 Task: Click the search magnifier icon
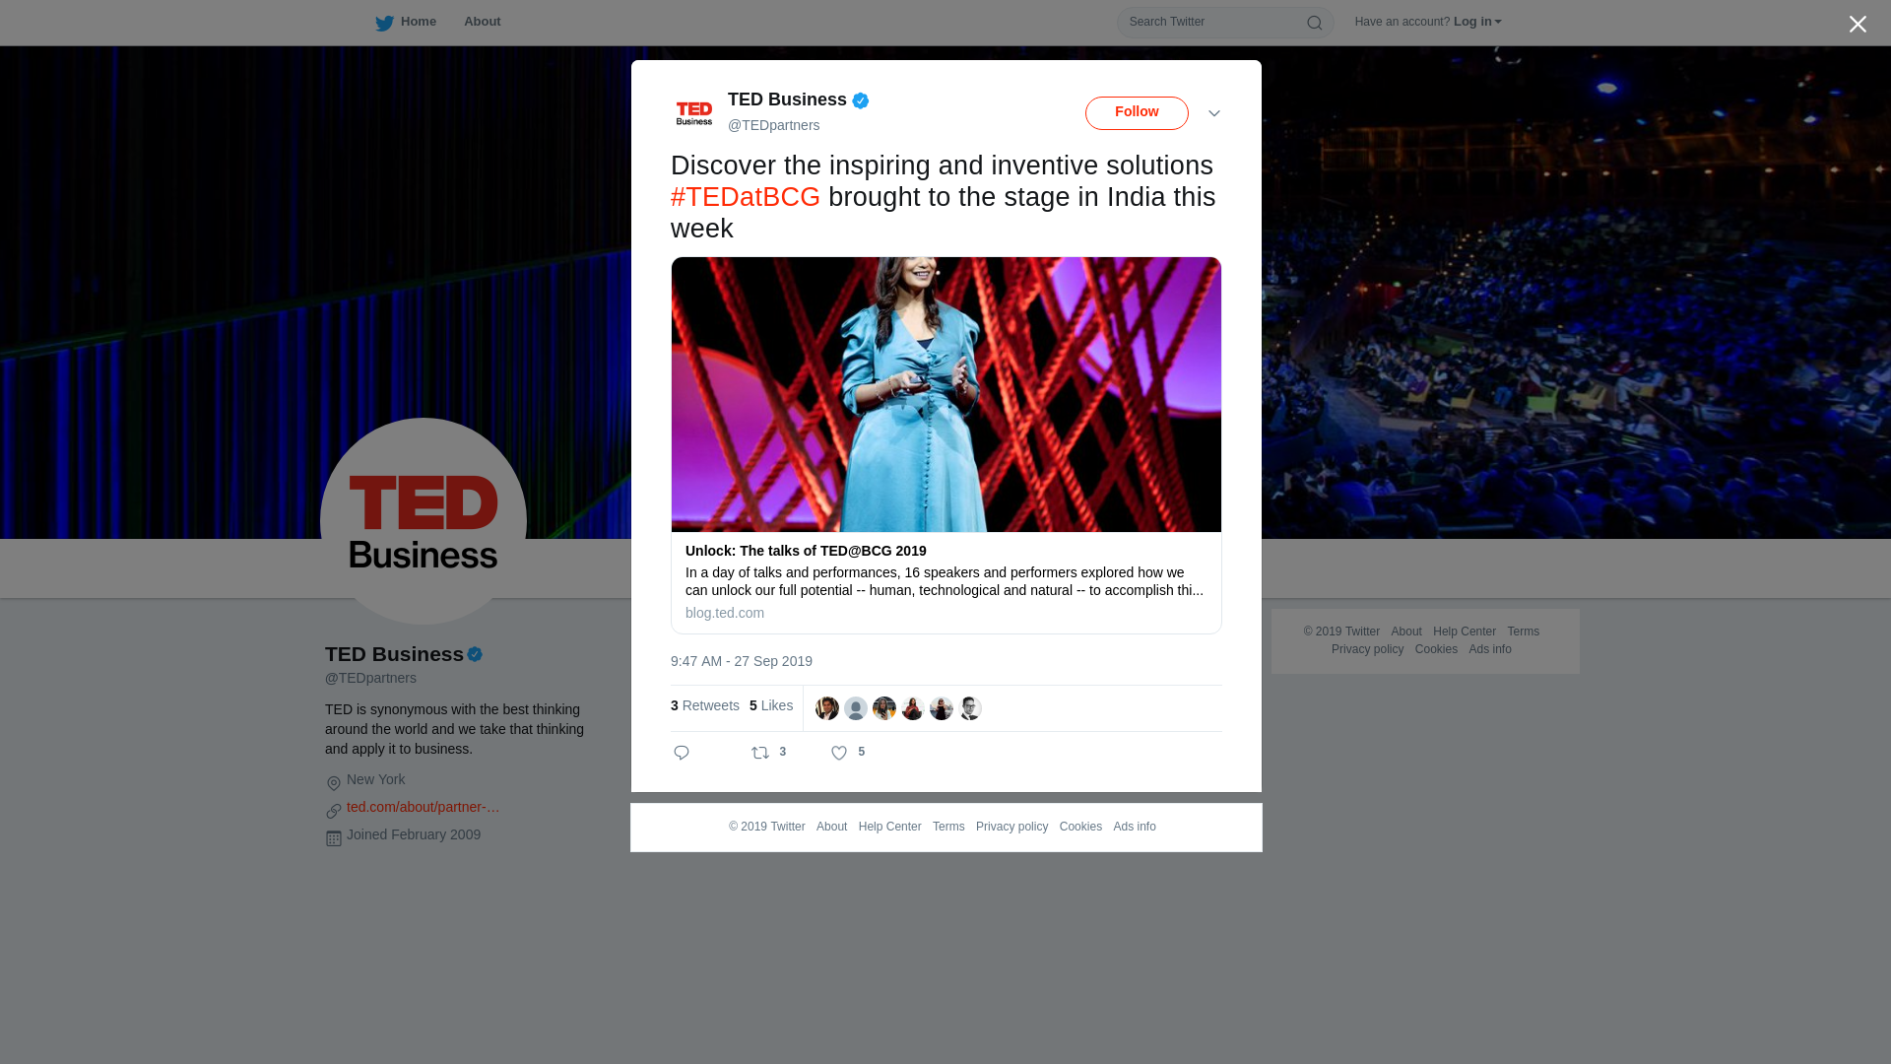click(1314, 23)
